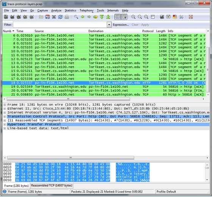Sort by the Protocol column header
The width and height of the screenshot is (212, 197).
(x=148, y=31)
